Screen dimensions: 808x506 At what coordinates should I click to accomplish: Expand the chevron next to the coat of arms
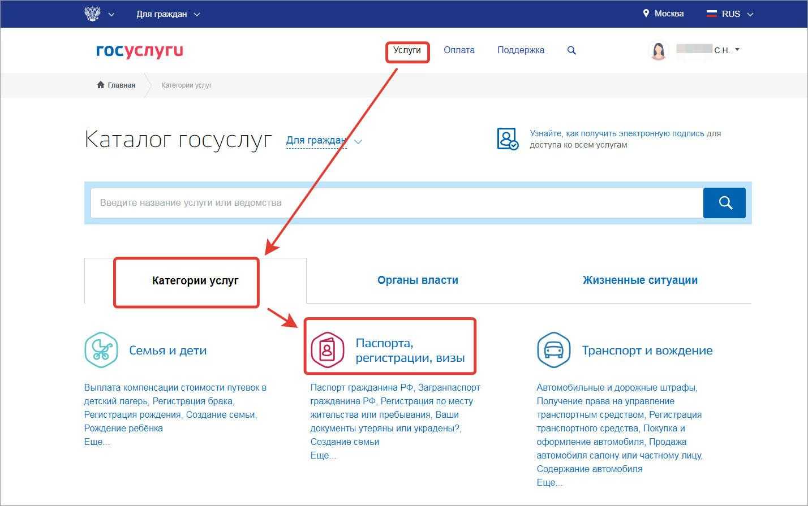(111, 15)
